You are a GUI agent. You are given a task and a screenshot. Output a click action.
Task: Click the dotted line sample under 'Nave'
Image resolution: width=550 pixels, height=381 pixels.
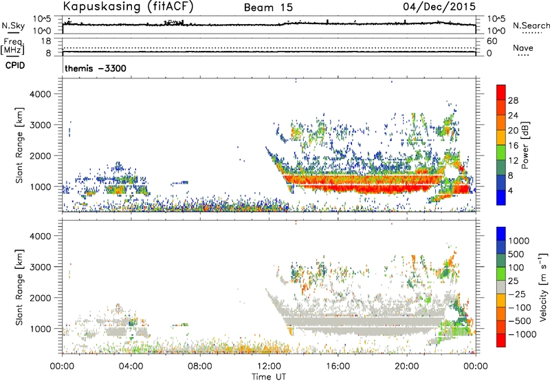[523, 56]
